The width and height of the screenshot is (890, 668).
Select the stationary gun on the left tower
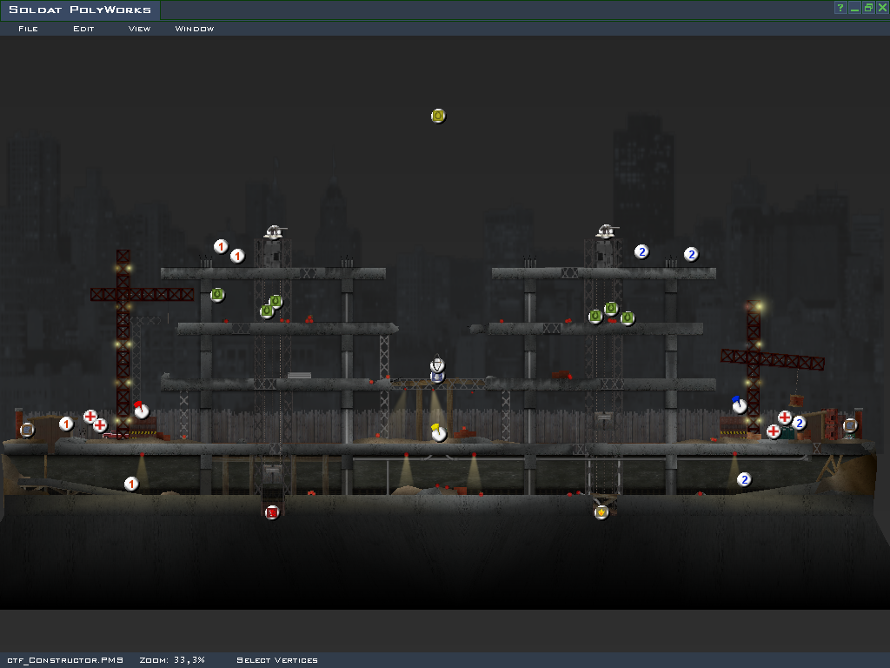point(276,232)
